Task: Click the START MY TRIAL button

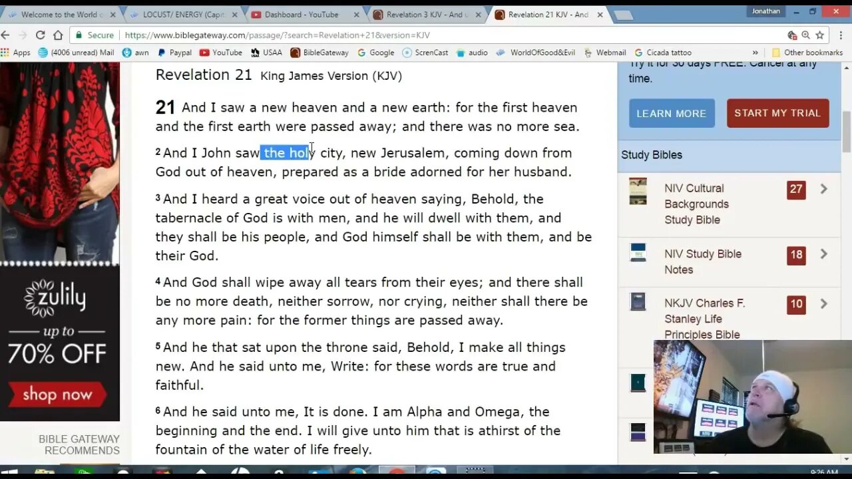Action: point(777,113)
